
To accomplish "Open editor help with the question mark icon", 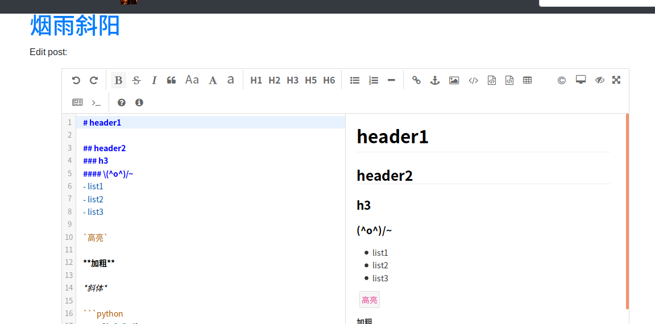I will 122,102.
